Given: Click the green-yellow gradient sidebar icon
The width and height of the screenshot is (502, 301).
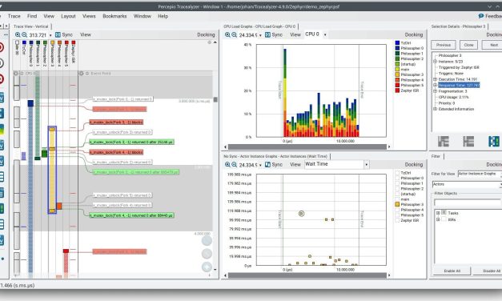Looking at the screenshot, I should click(2, 129).
